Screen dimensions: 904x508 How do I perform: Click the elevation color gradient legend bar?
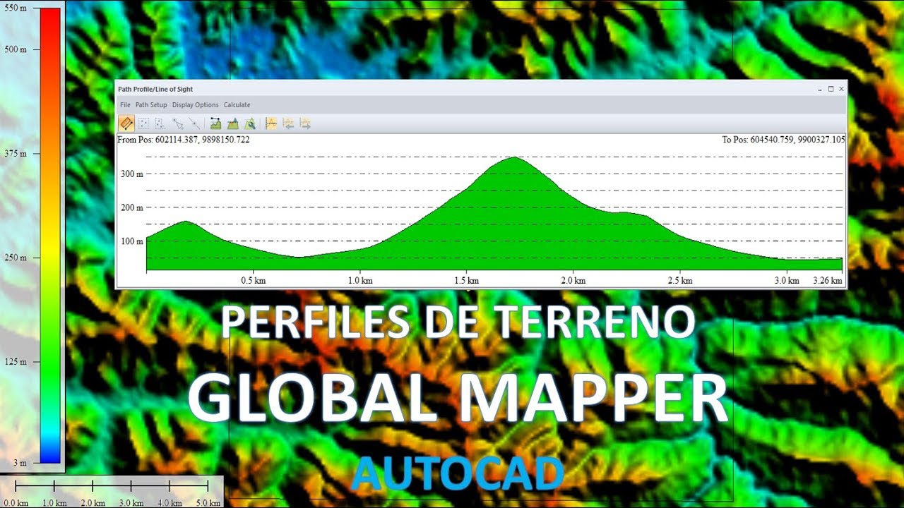50,235
